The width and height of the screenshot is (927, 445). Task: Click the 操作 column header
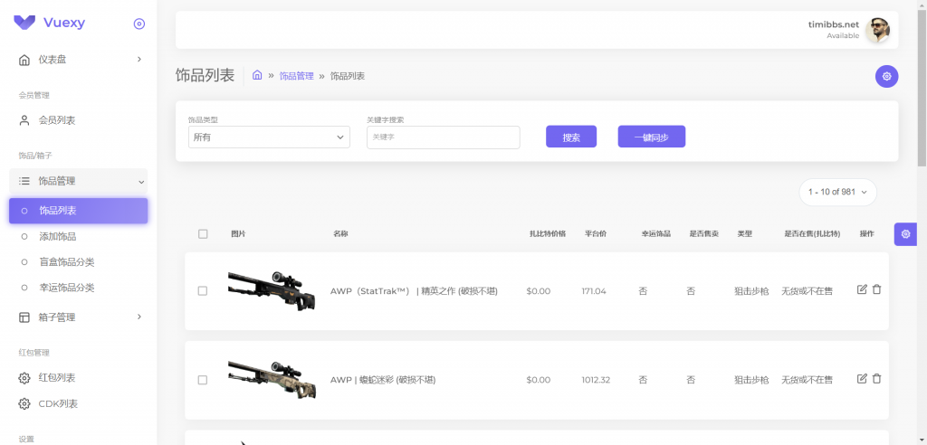(x=866, y=234)
